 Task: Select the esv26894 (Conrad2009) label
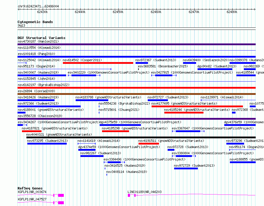click(36, 91)
